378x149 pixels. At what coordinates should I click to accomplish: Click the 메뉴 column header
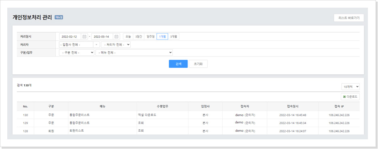click(102, 106)
